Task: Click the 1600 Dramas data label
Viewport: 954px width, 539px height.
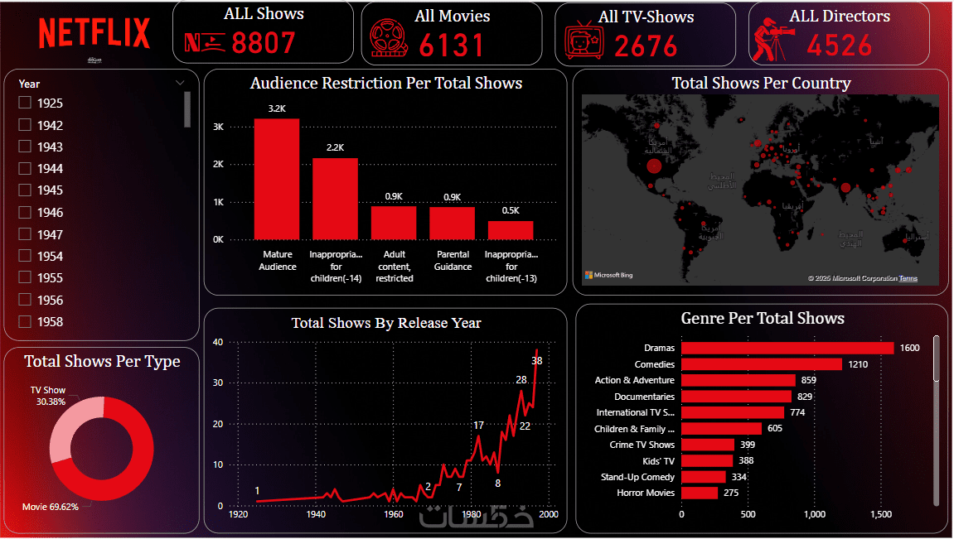Action: 909,349
